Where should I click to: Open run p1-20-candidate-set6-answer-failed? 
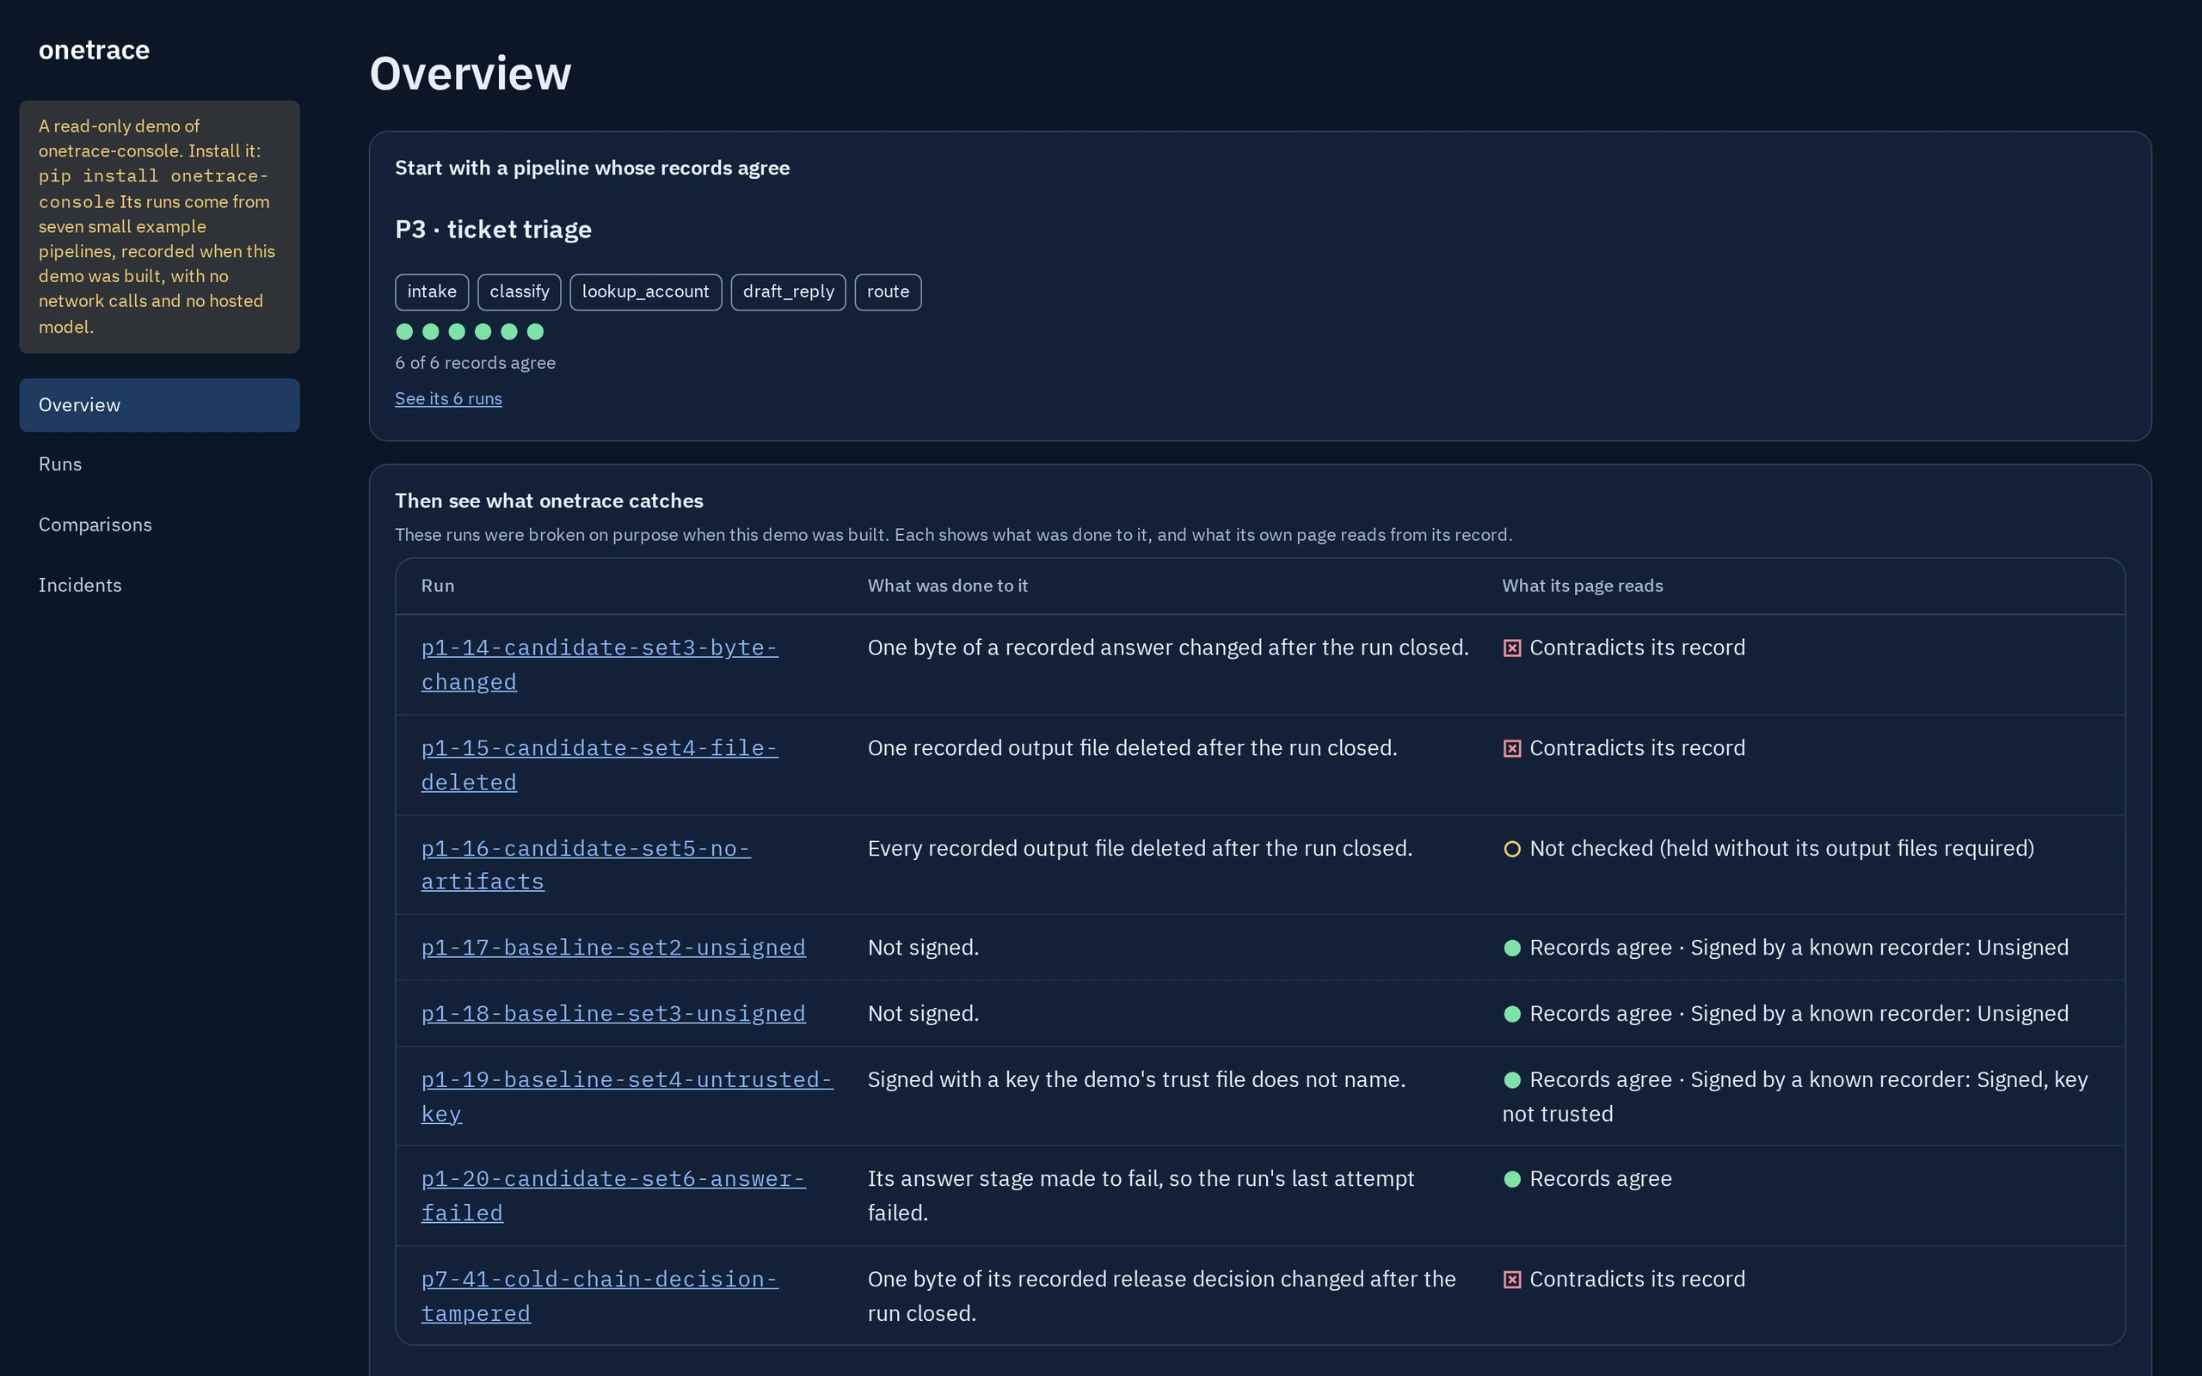[613, 1195]
